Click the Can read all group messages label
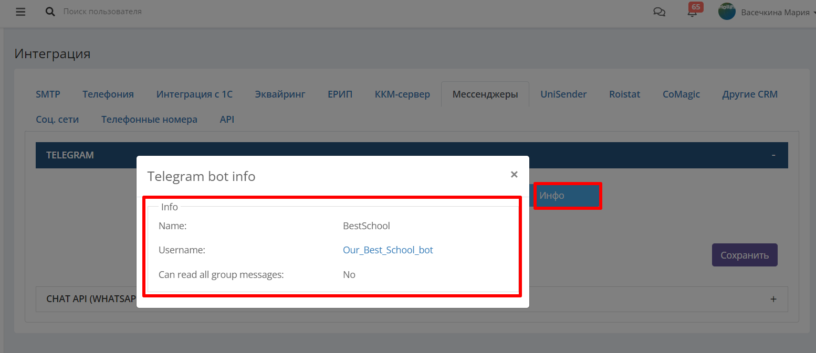The height and width of the screenshot is (353, 816). click(221, 275)
